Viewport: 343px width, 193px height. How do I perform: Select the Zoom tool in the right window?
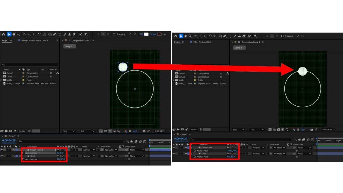190,36
